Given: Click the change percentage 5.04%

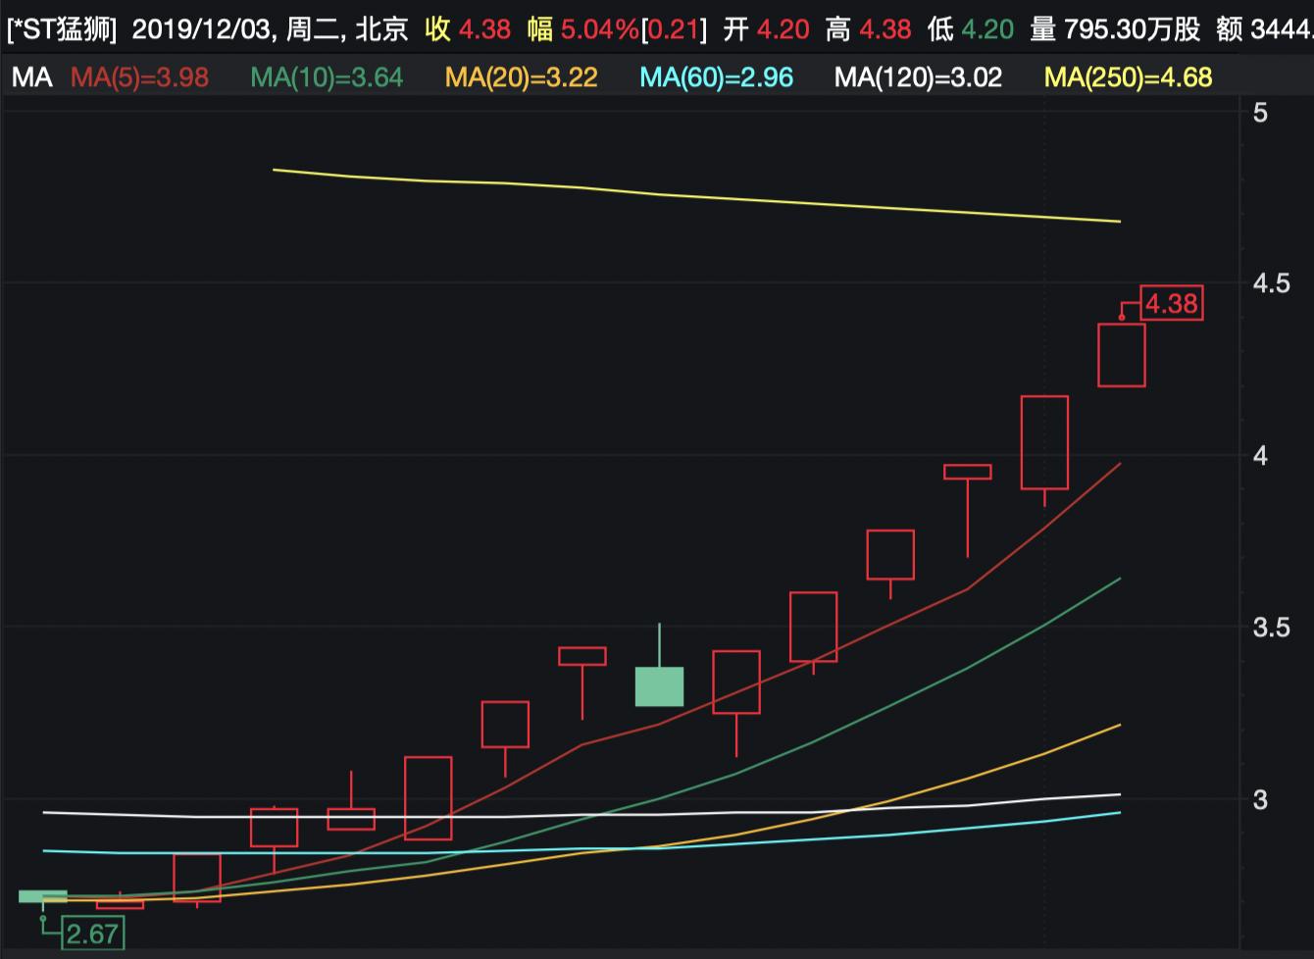Looking at the screenshot, I should point(599,29).
